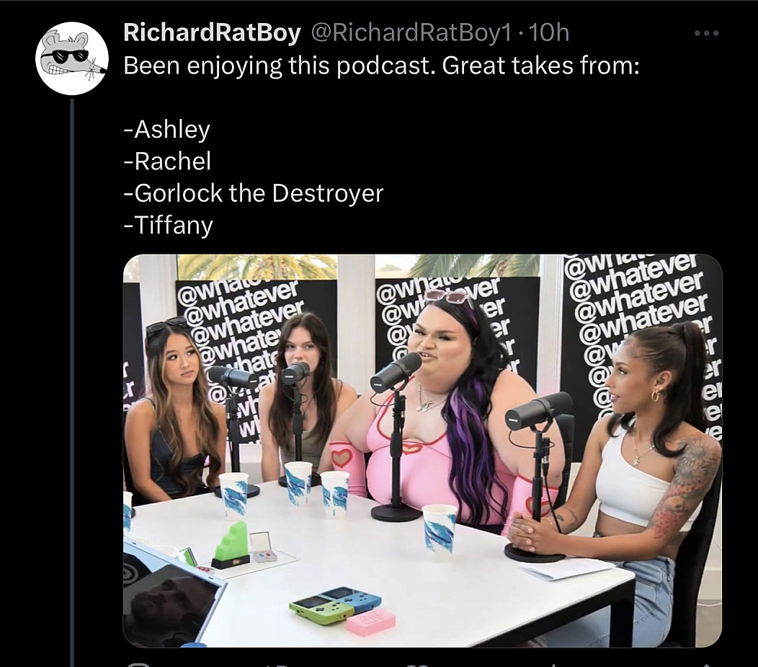This screenshot has width=758, height=667.
Task: Open the RichardRatBoy display name profile
Action: point(212,33)
